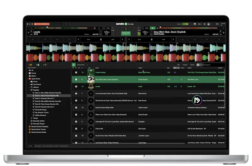Increase deck 2 pitch with the plus button

tap(224, 28)
